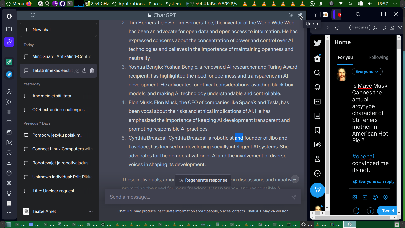Start a New chat
The image size is (405, 228).
(58, 30)
